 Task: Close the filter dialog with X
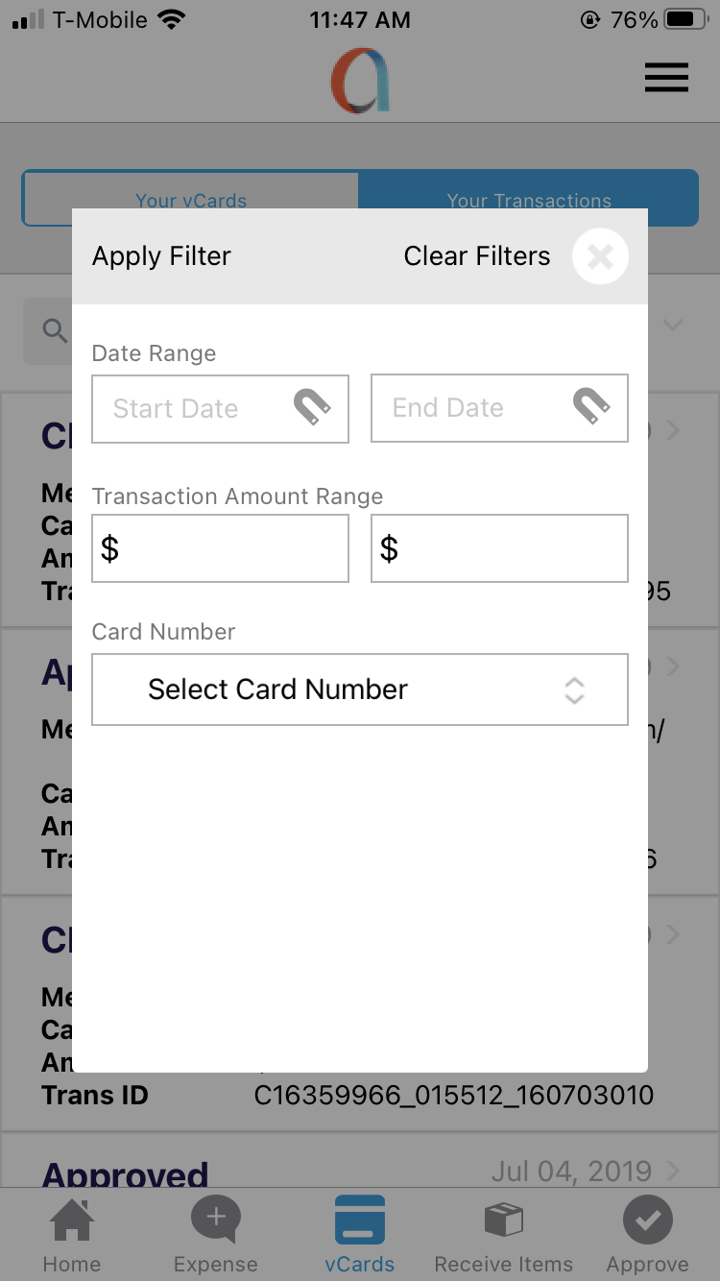click(600, 256)
